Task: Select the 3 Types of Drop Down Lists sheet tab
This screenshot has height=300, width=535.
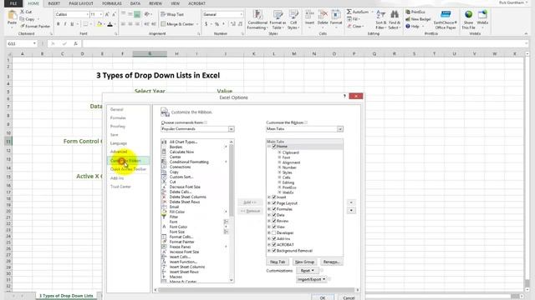Action: [x=66, y=296]
